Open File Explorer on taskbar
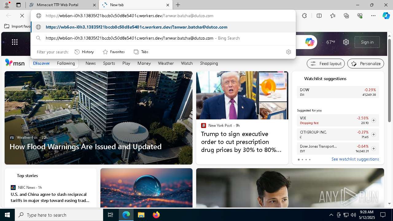393x221 pixels. pyautogui.click(x=141, y=215)
